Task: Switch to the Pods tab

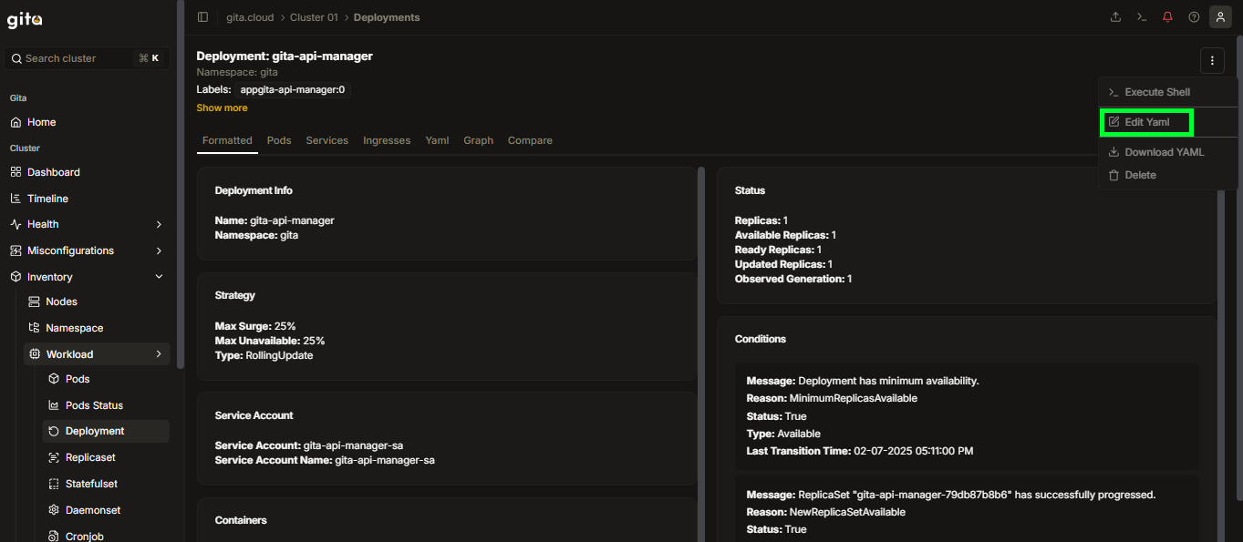Action: pyautogui.click(x=279, y=140)
